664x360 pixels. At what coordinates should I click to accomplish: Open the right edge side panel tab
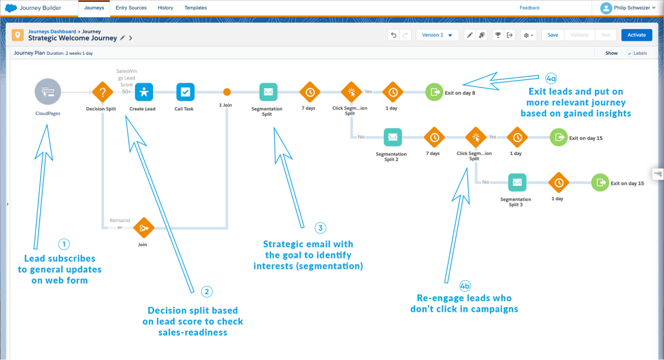tap(658, 174)
